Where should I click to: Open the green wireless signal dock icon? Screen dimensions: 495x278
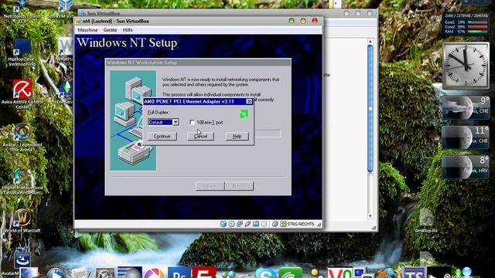pos(291,273)
